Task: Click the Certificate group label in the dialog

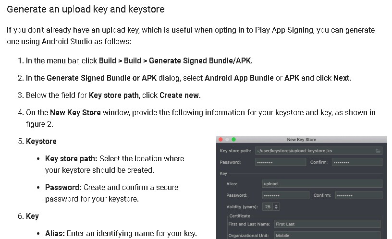Action: pos(240,216)
